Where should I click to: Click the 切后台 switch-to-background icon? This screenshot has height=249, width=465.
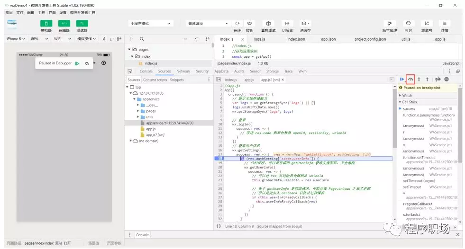click(x=287, y=23)
